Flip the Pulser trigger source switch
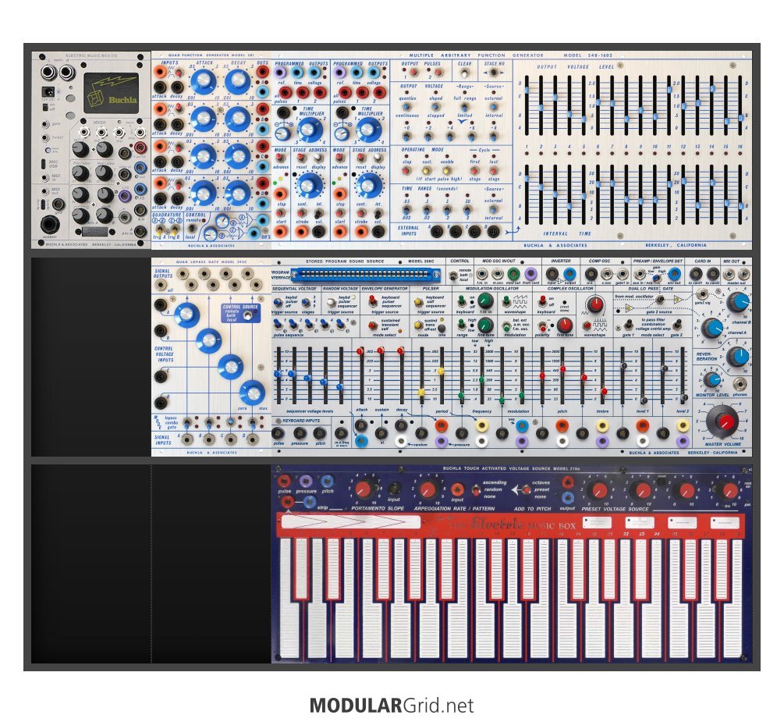 (x=418, y=302)
